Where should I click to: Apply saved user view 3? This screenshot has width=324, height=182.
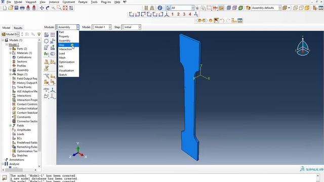184,14
